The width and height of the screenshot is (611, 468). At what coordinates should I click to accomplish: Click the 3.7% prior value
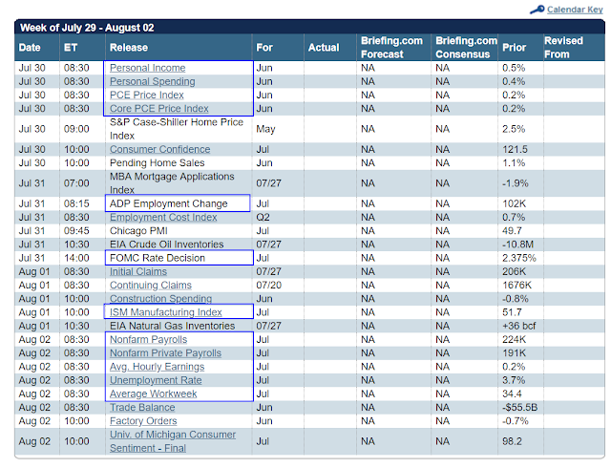514,380
